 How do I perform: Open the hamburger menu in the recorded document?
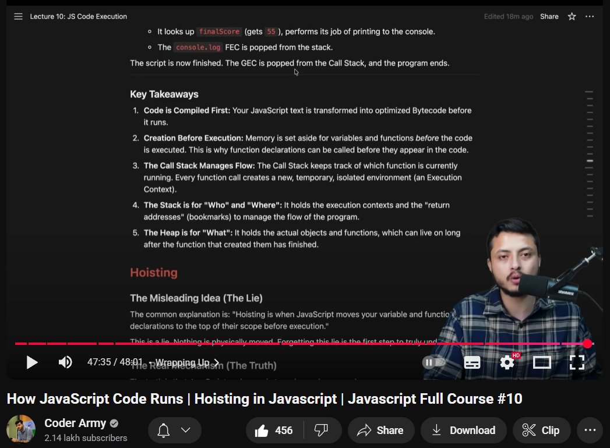coord(18,16)
